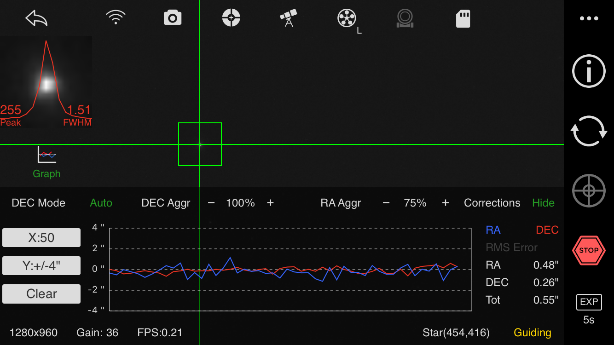This screenshot has height=345, width=614.
Task: Click the Y:+/-4" scale button
Action: point(41,265)
